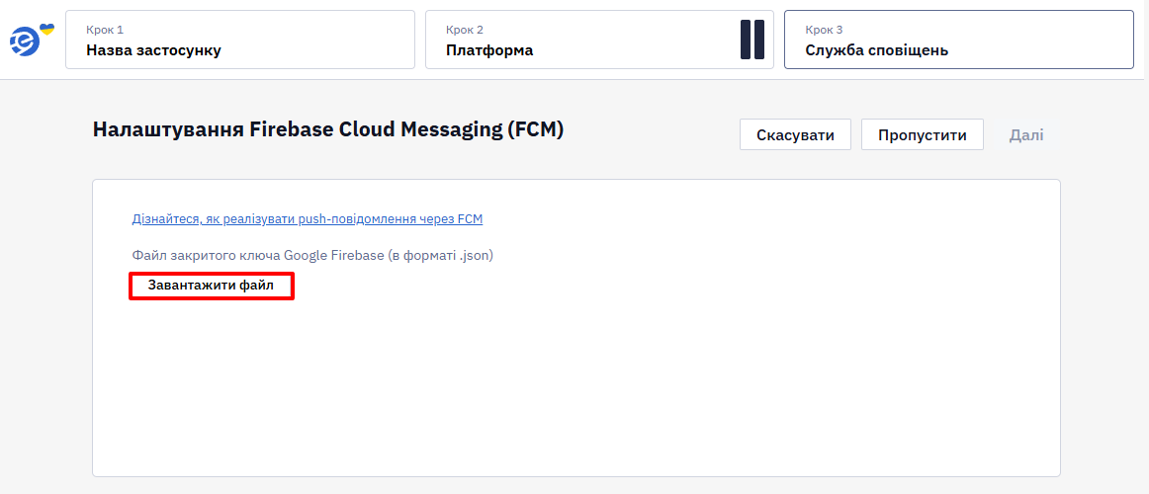Click the (в форматі .json) hint text
The height and width of the screenshot is (494, 1149).
click(x=441, y=256)
